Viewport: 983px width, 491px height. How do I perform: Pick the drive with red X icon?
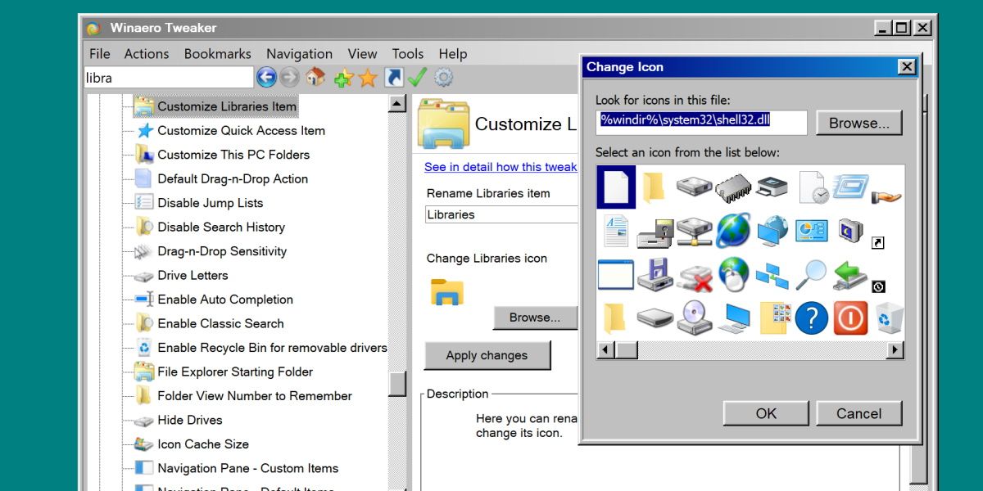coord(694,277)
